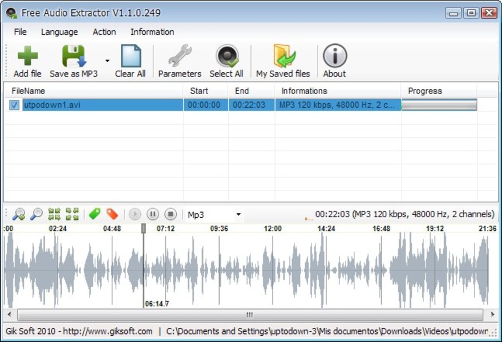Uncheck the utpodown1.avi checkbox
Image resolution: width=502 pixels, height=342 pixels.
(x=14, y=105)
